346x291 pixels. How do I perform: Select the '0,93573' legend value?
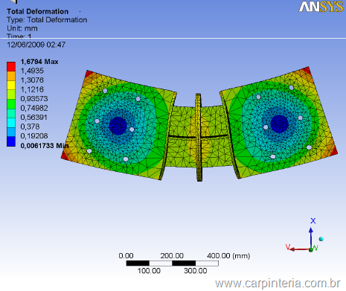(x=34, y=99)
